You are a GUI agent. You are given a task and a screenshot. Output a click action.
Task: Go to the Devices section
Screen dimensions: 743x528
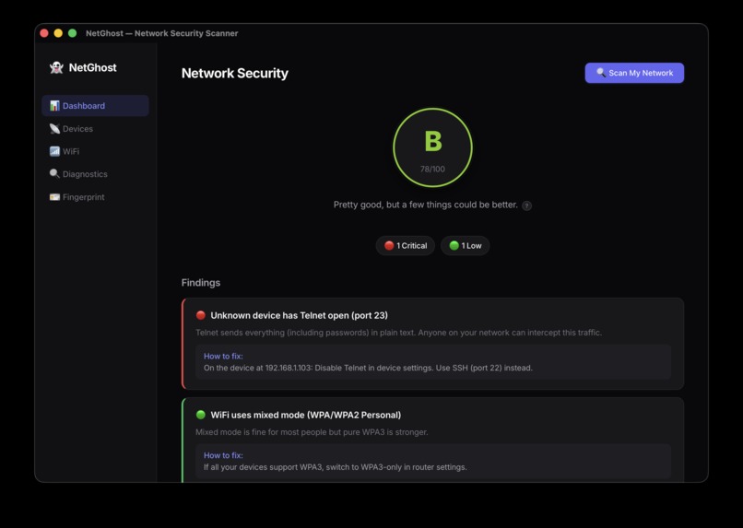click(95, 128)
